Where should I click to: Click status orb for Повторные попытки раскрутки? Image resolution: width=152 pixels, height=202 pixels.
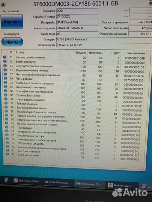point(6,82)
